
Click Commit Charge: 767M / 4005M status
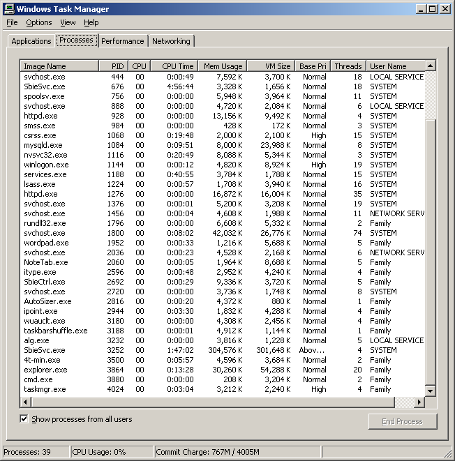click(237, 452)
